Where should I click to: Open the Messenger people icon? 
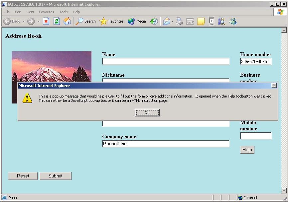click(233, 21)
